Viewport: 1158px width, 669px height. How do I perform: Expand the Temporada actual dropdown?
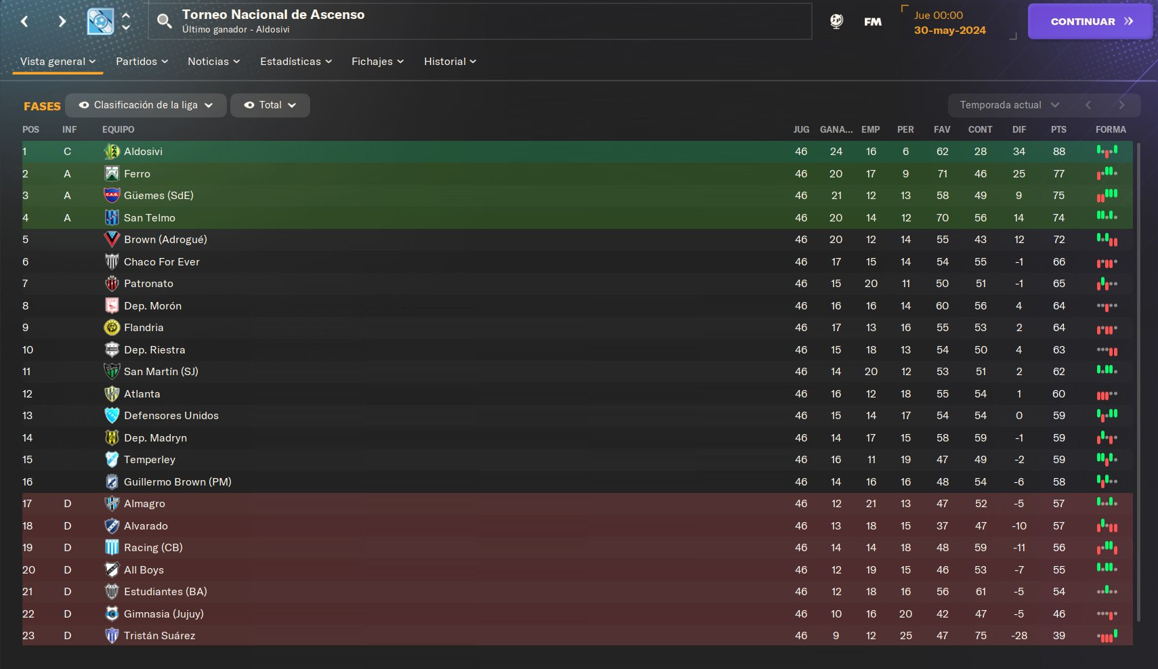click(x=1009, y=105)
